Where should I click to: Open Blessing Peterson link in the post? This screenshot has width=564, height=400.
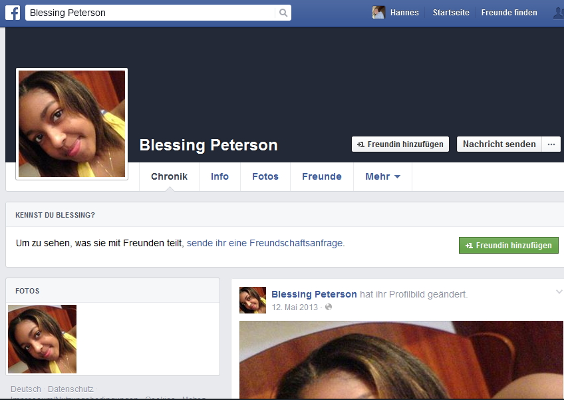(314, 294)
